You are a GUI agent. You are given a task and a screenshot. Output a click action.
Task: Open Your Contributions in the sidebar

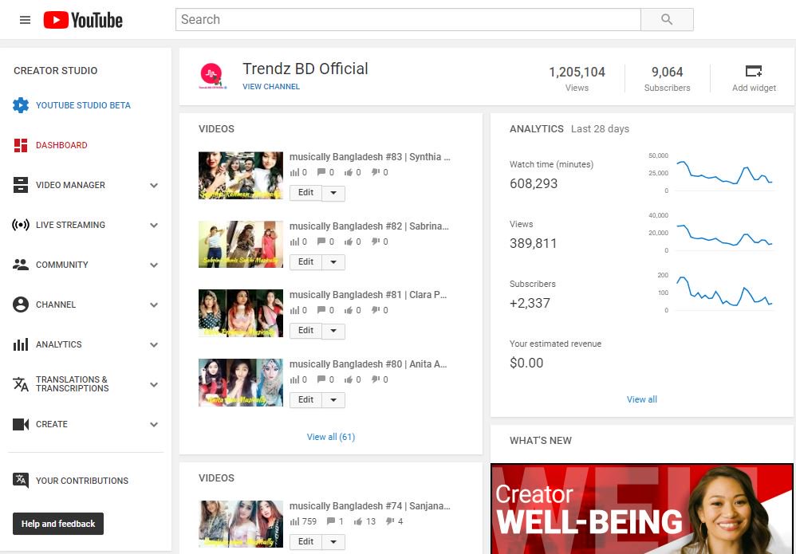click(82, 481)
